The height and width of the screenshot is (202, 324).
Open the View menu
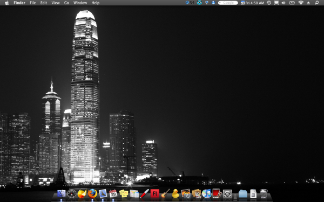click(56, 3)
